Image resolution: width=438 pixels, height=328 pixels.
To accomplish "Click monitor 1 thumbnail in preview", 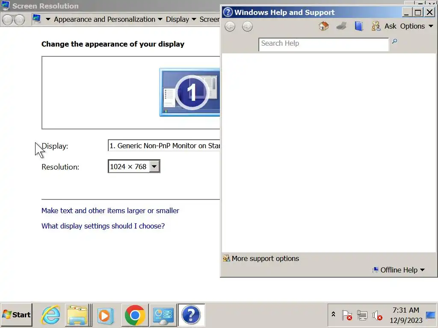I will pyautogui.click(x=189, y=92).
